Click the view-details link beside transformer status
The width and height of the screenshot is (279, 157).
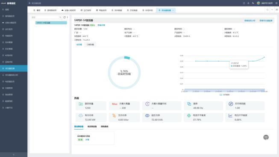coord(101,25)
